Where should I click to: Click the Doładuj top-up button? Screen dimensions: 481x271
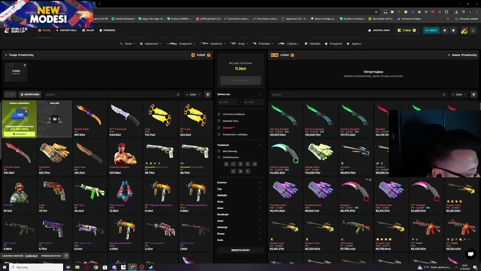(x=19, y=134)
